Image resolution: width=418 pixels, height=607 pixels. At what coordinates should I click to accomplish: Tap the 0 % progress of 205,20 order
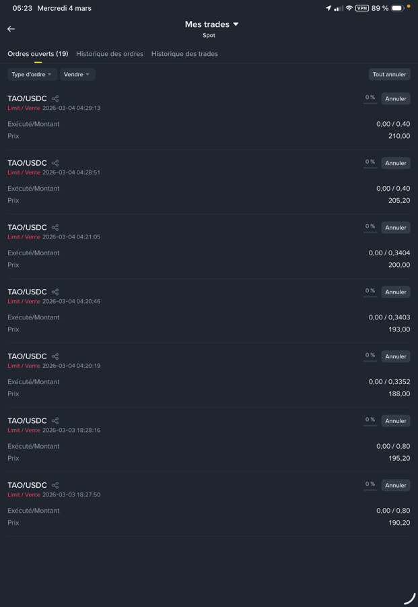click(x=370, y=162)
